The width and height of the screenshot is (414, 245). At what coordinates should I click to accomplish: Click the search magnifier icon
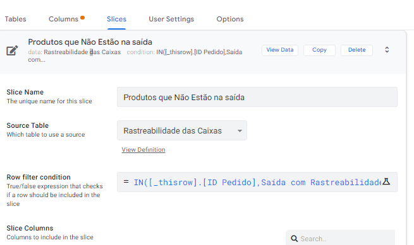coord(294,239)
